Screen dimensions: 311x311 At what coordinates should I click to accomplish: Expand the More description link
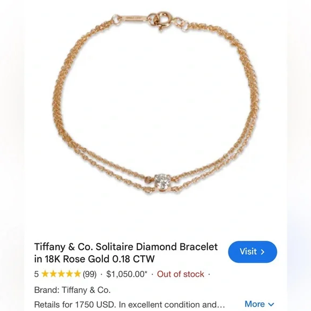[259, 304]
